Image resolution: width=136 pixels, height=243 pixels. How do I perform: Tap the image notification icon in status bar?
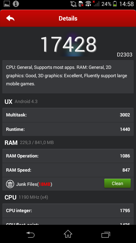click(7, 4)
